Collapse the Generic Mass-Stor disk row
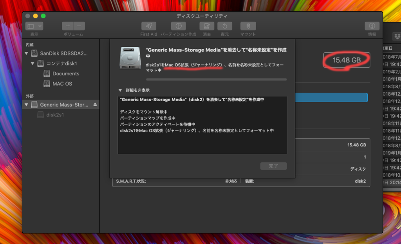The width and height of the screenshot is (401, 244). (26, 105)
